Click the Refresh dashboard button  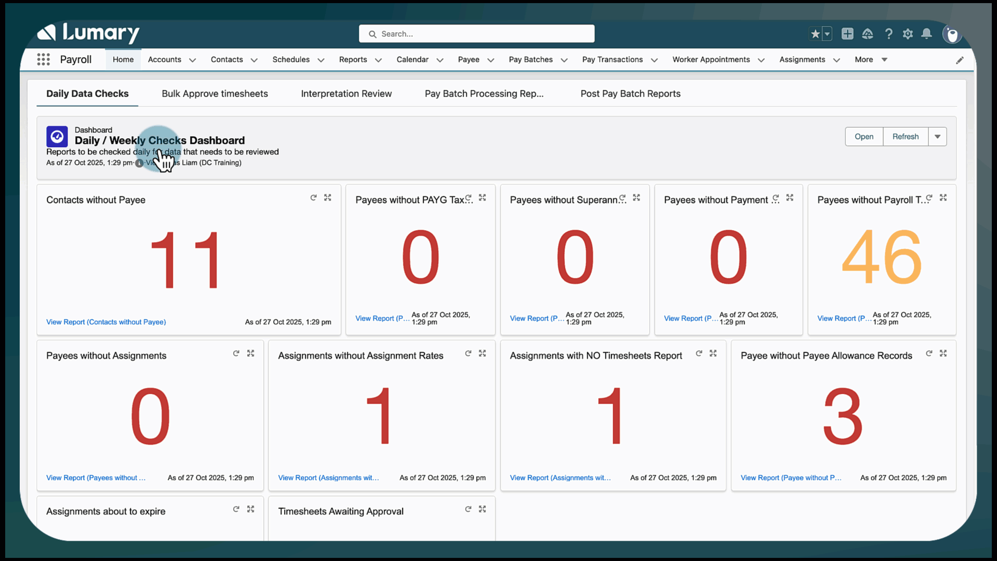pos(905,137)
